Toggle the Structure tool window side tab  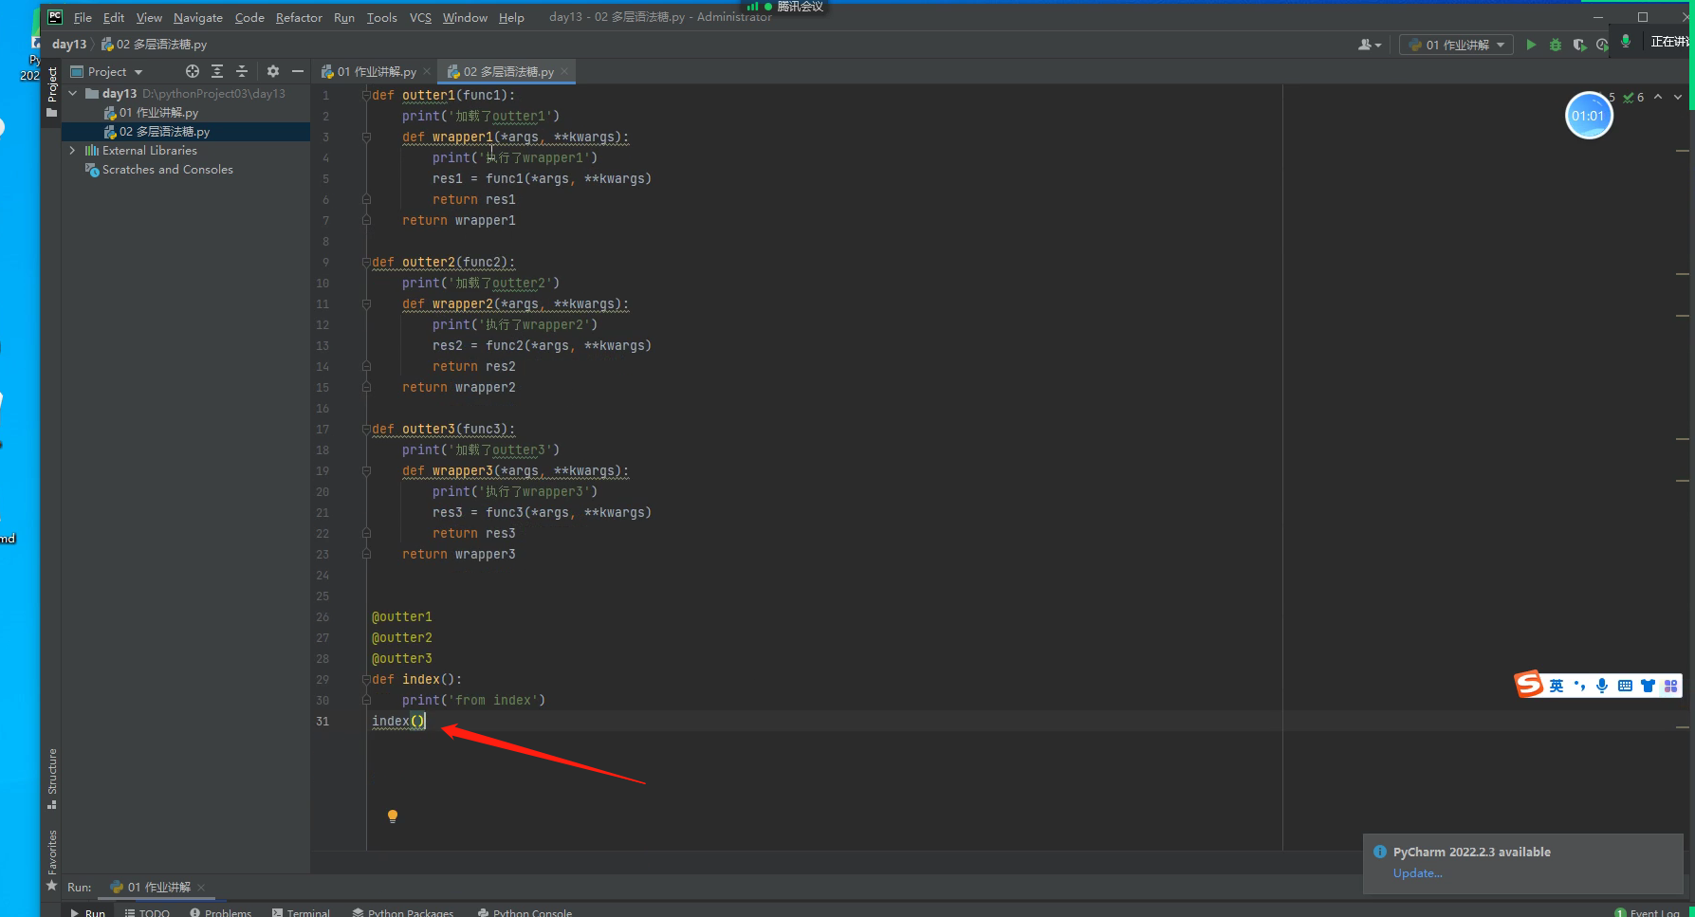coord(52,779)
